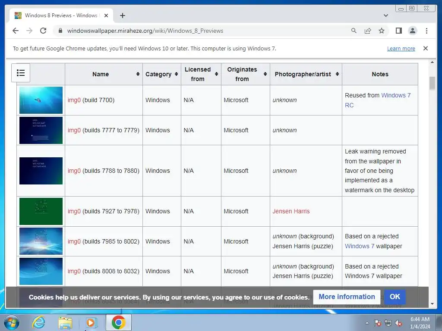The width and height of the screenshot is (442, 331).
Task: Follow the img0 link for builds 8008 to 8032
Action: coord(74,272)
